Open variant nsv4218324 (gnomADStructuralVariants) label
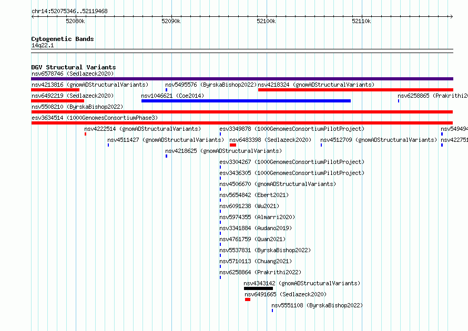This screenshot has width=468, height=331. tap(316, 85)
